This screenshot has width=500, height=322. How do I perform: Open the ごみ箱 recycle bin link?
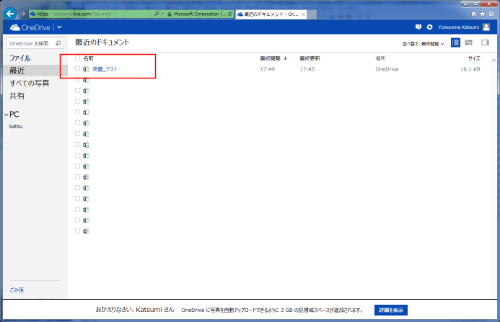pos(16,290)
